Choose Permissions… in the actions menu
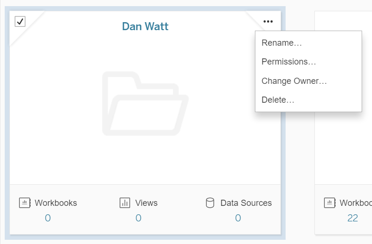Image resolution: width=372 pixels, height=244 pixels. [288, 62]
